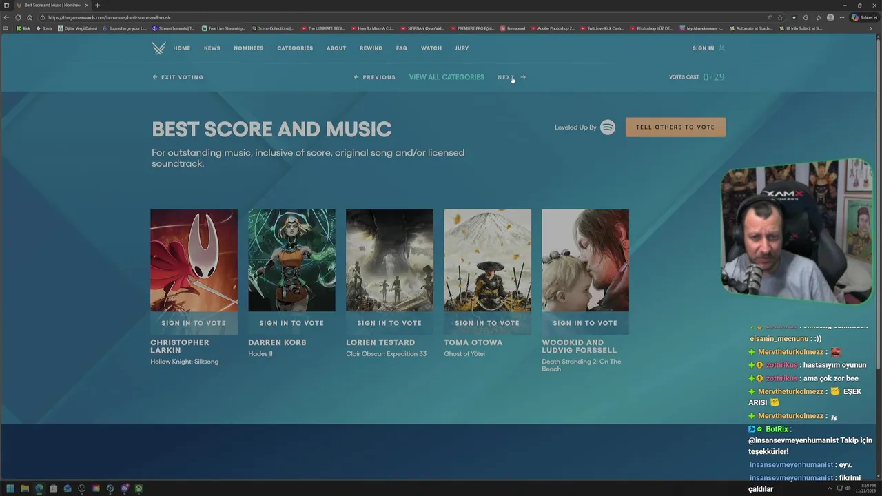Click SIGN IN TO VOTE for Lorien Testard
This screenshot has width=882, height=496.
tap(389, 323)
